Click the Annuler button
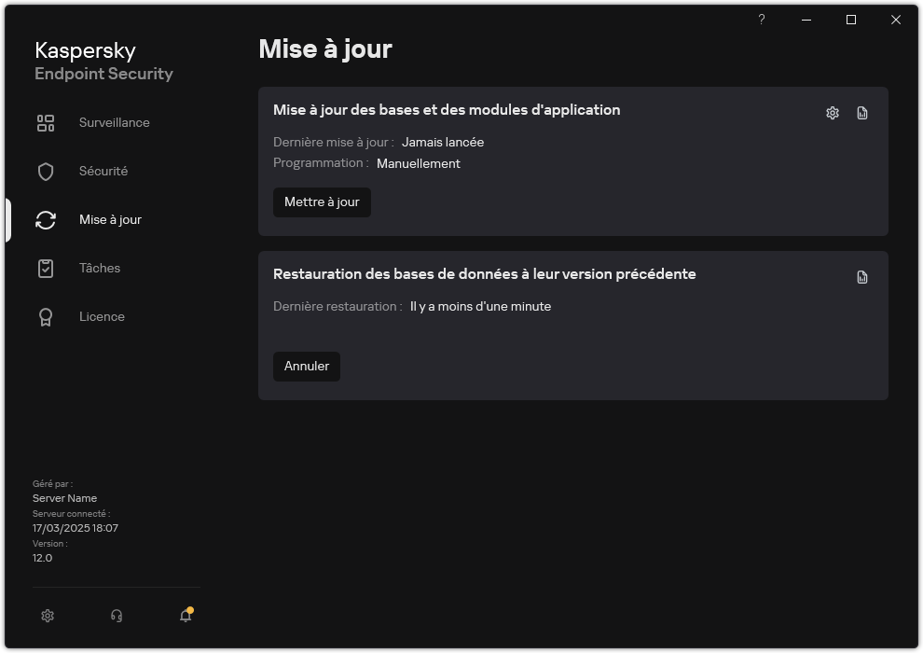The width and height of the screenshot is (923, 653). pos(307,367)
